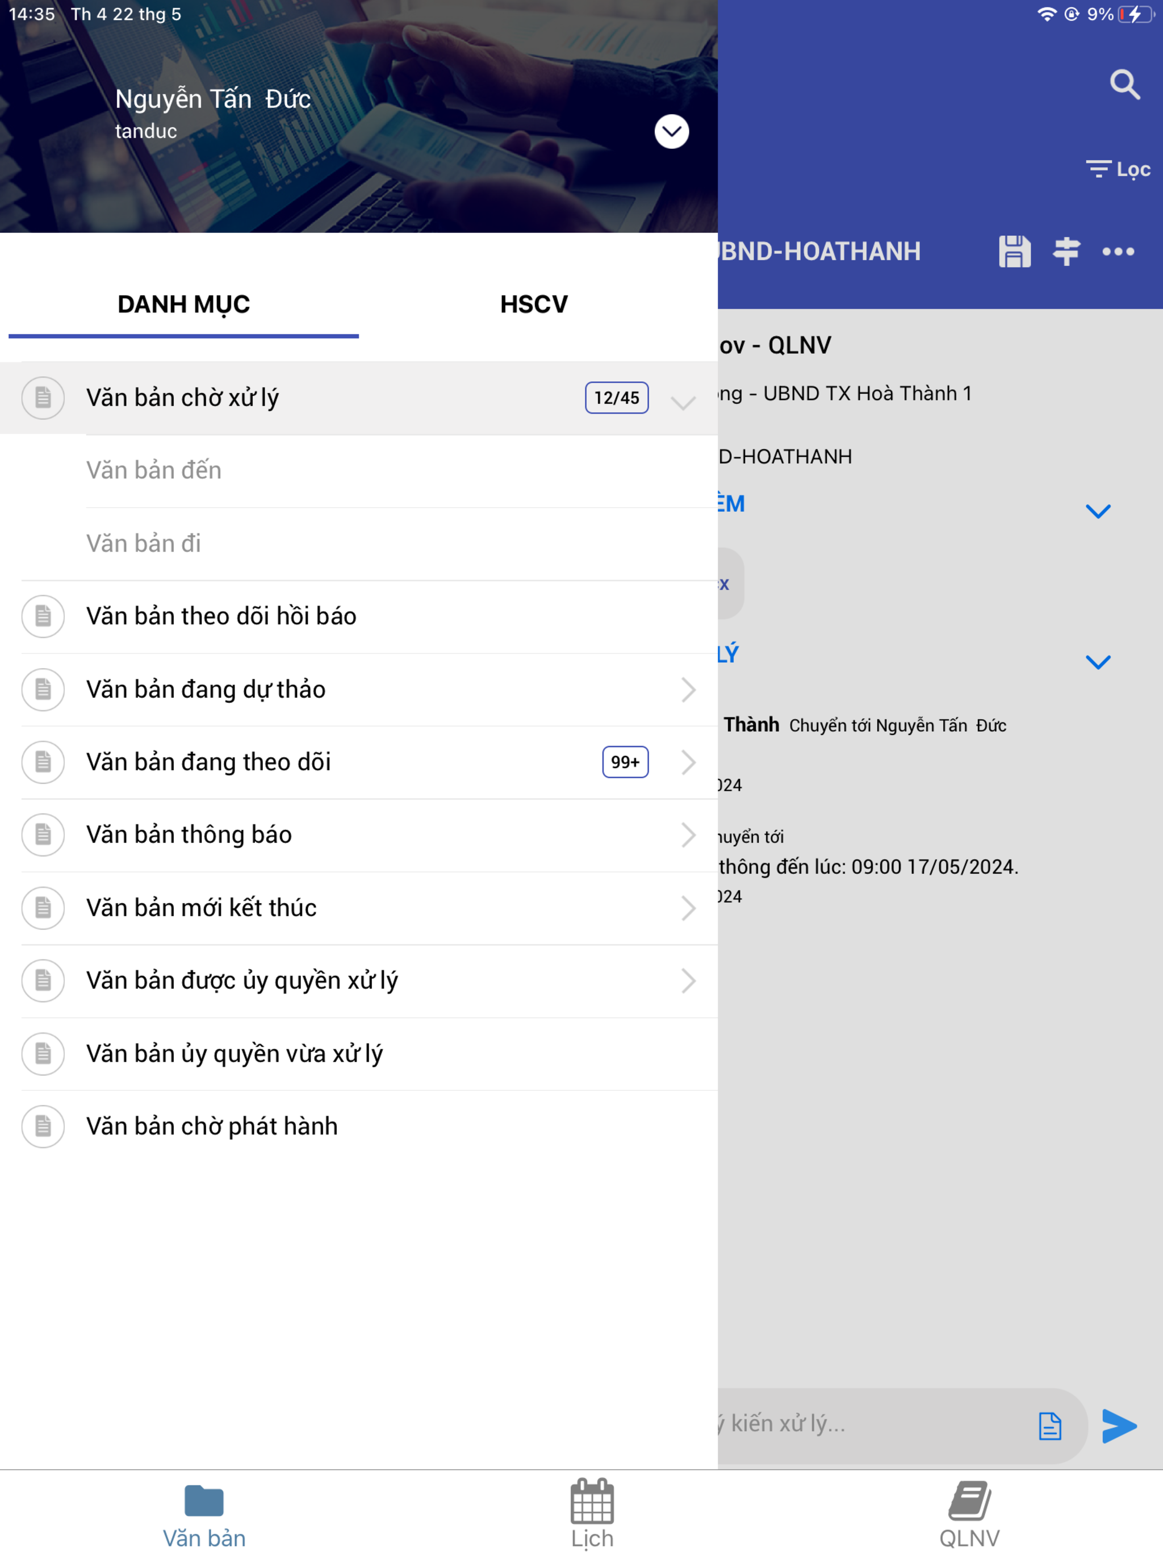The image size is (1163, 1552).
Task: Click document icon of Văn bản chờ phát hành
Action: (43, 1127)
